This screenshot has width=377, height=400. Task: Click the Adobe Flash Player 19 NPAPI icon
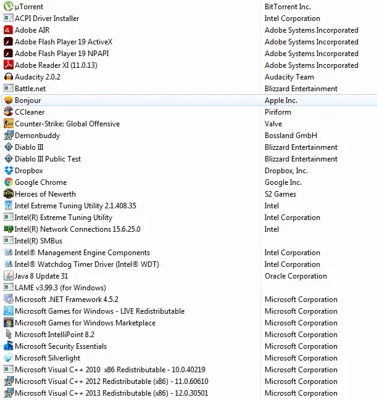tap(9, 54)
